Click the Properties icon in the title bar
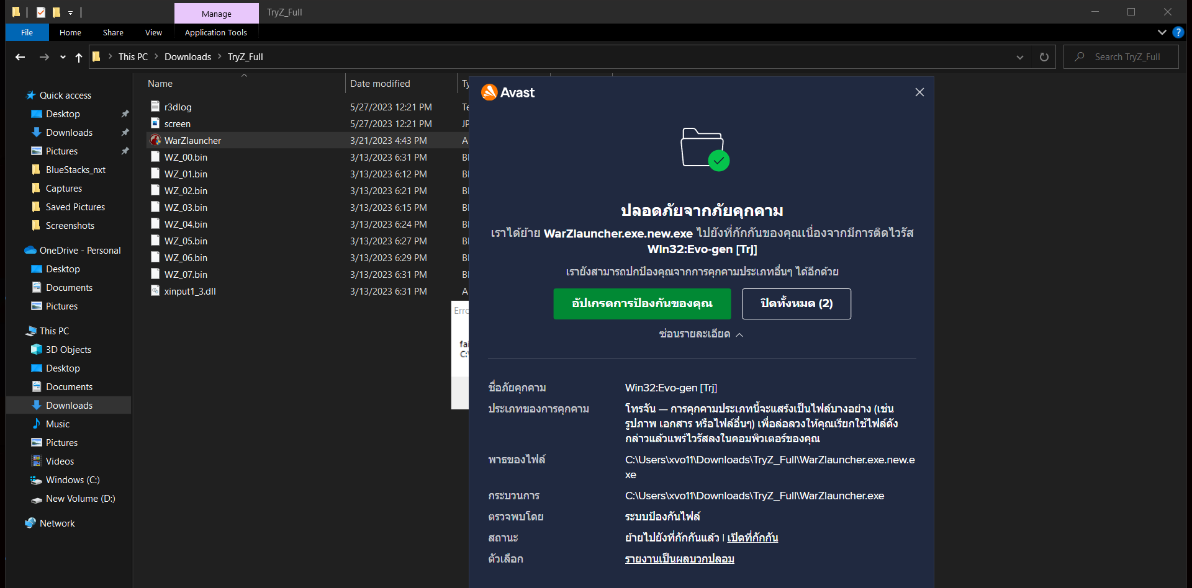Image resolution: width=1192 pixels, height=588 pixels. [41, 12]
